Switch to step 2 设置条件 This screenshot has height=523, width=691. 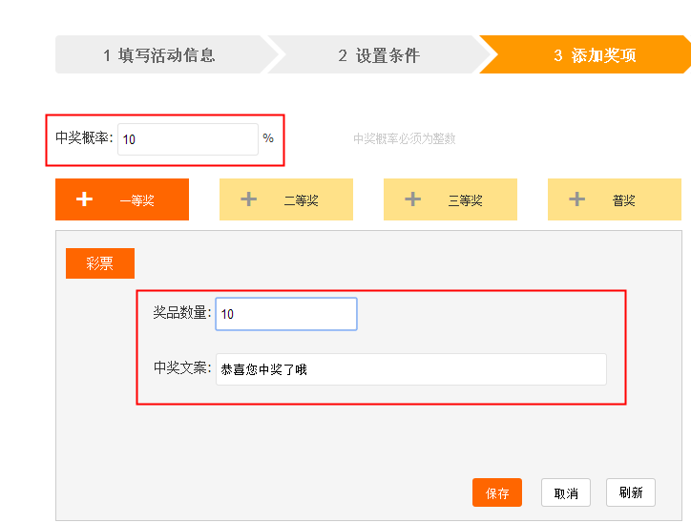[378, 55]
